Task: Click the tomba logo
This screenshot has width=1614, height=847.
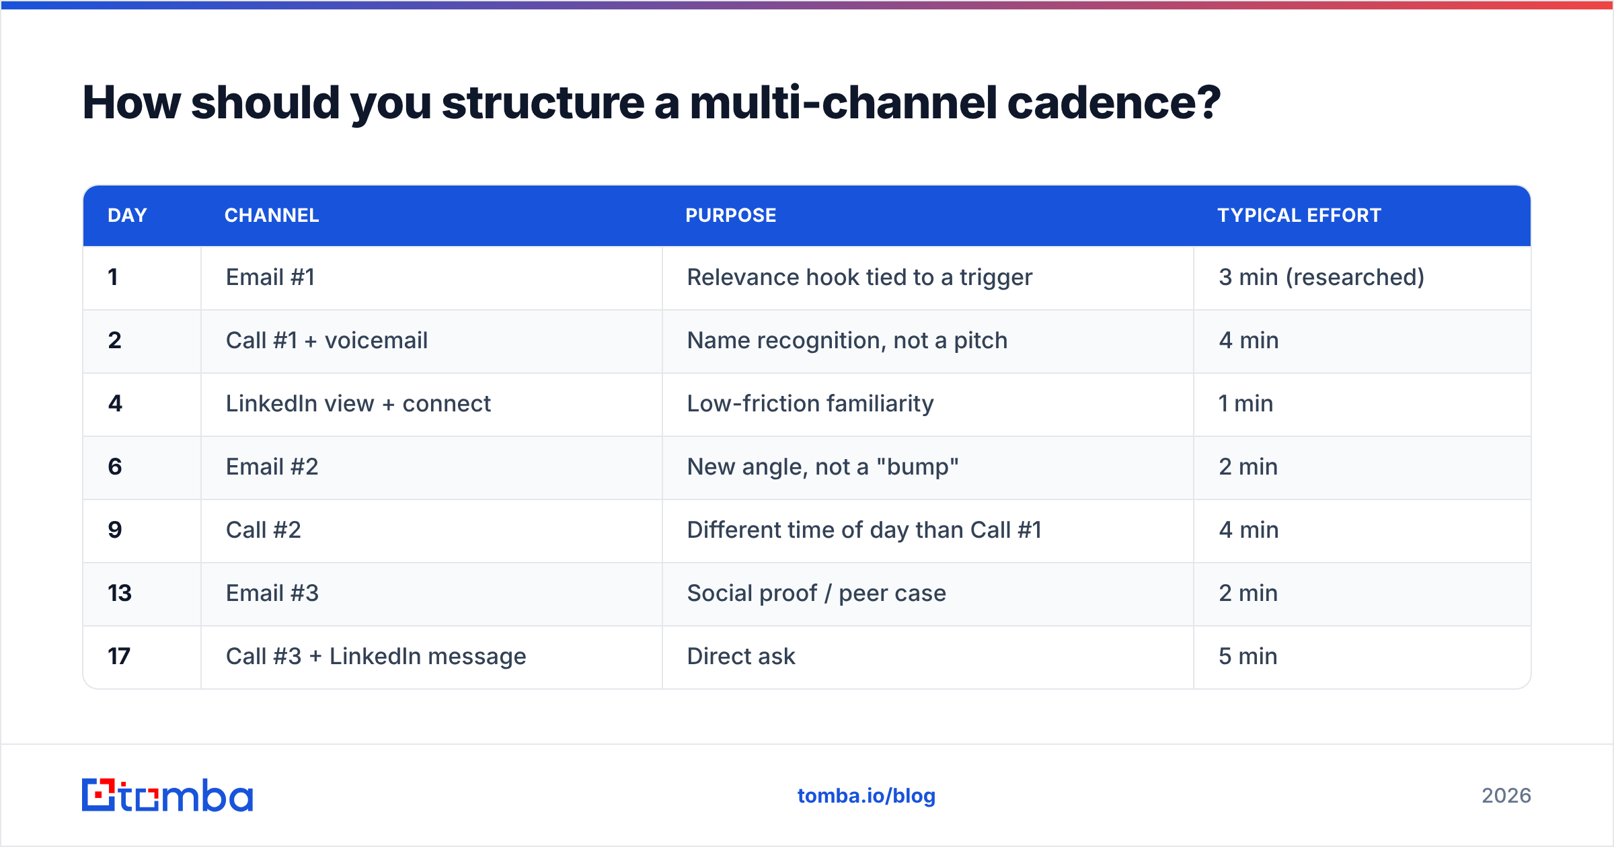Action: (x=167, y=795)
